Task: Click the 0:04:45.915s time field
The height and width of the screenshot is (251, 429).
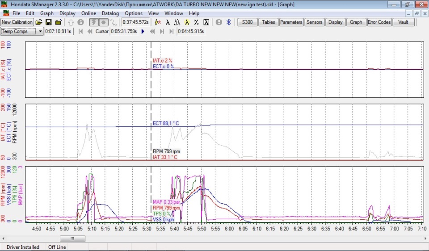Action: pos(191,31)
